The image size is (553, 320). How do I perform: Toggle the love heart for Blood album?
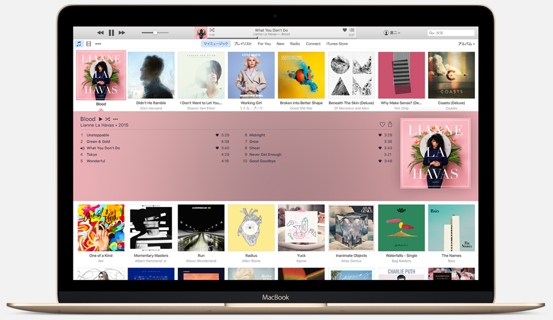pos(382,125)
